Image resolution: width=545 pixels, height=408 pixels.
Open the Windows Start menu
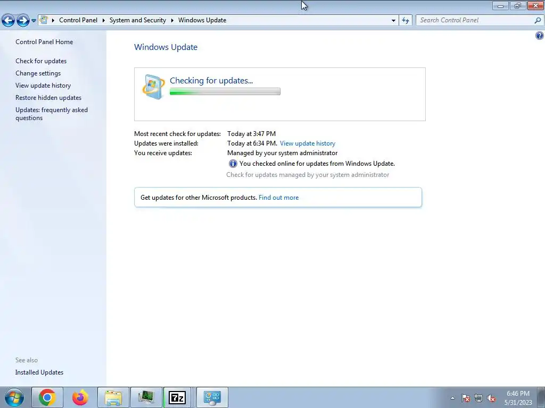click(x=14, y=397)
